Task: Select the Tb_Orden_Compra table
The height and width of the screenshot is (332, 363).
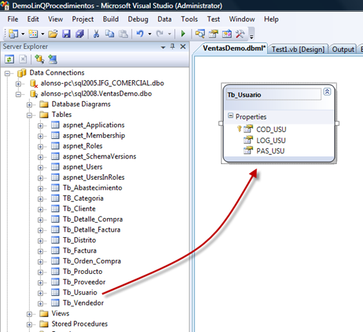Action: [x=92, y=261]
